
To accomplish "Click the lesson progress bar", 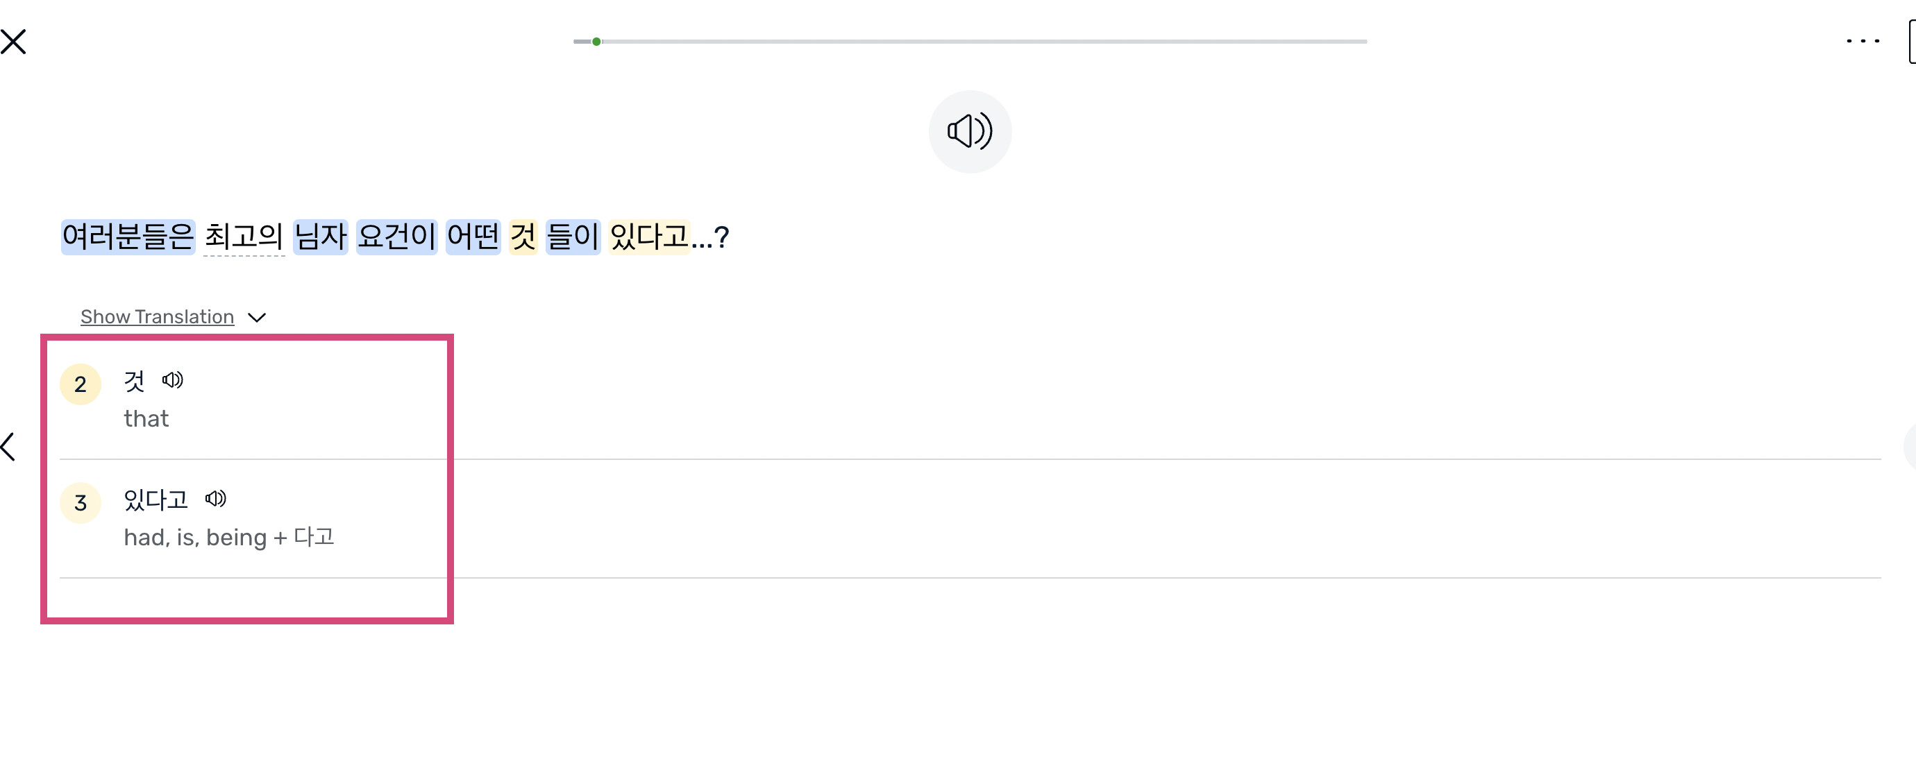I will [x=970, y=42].
